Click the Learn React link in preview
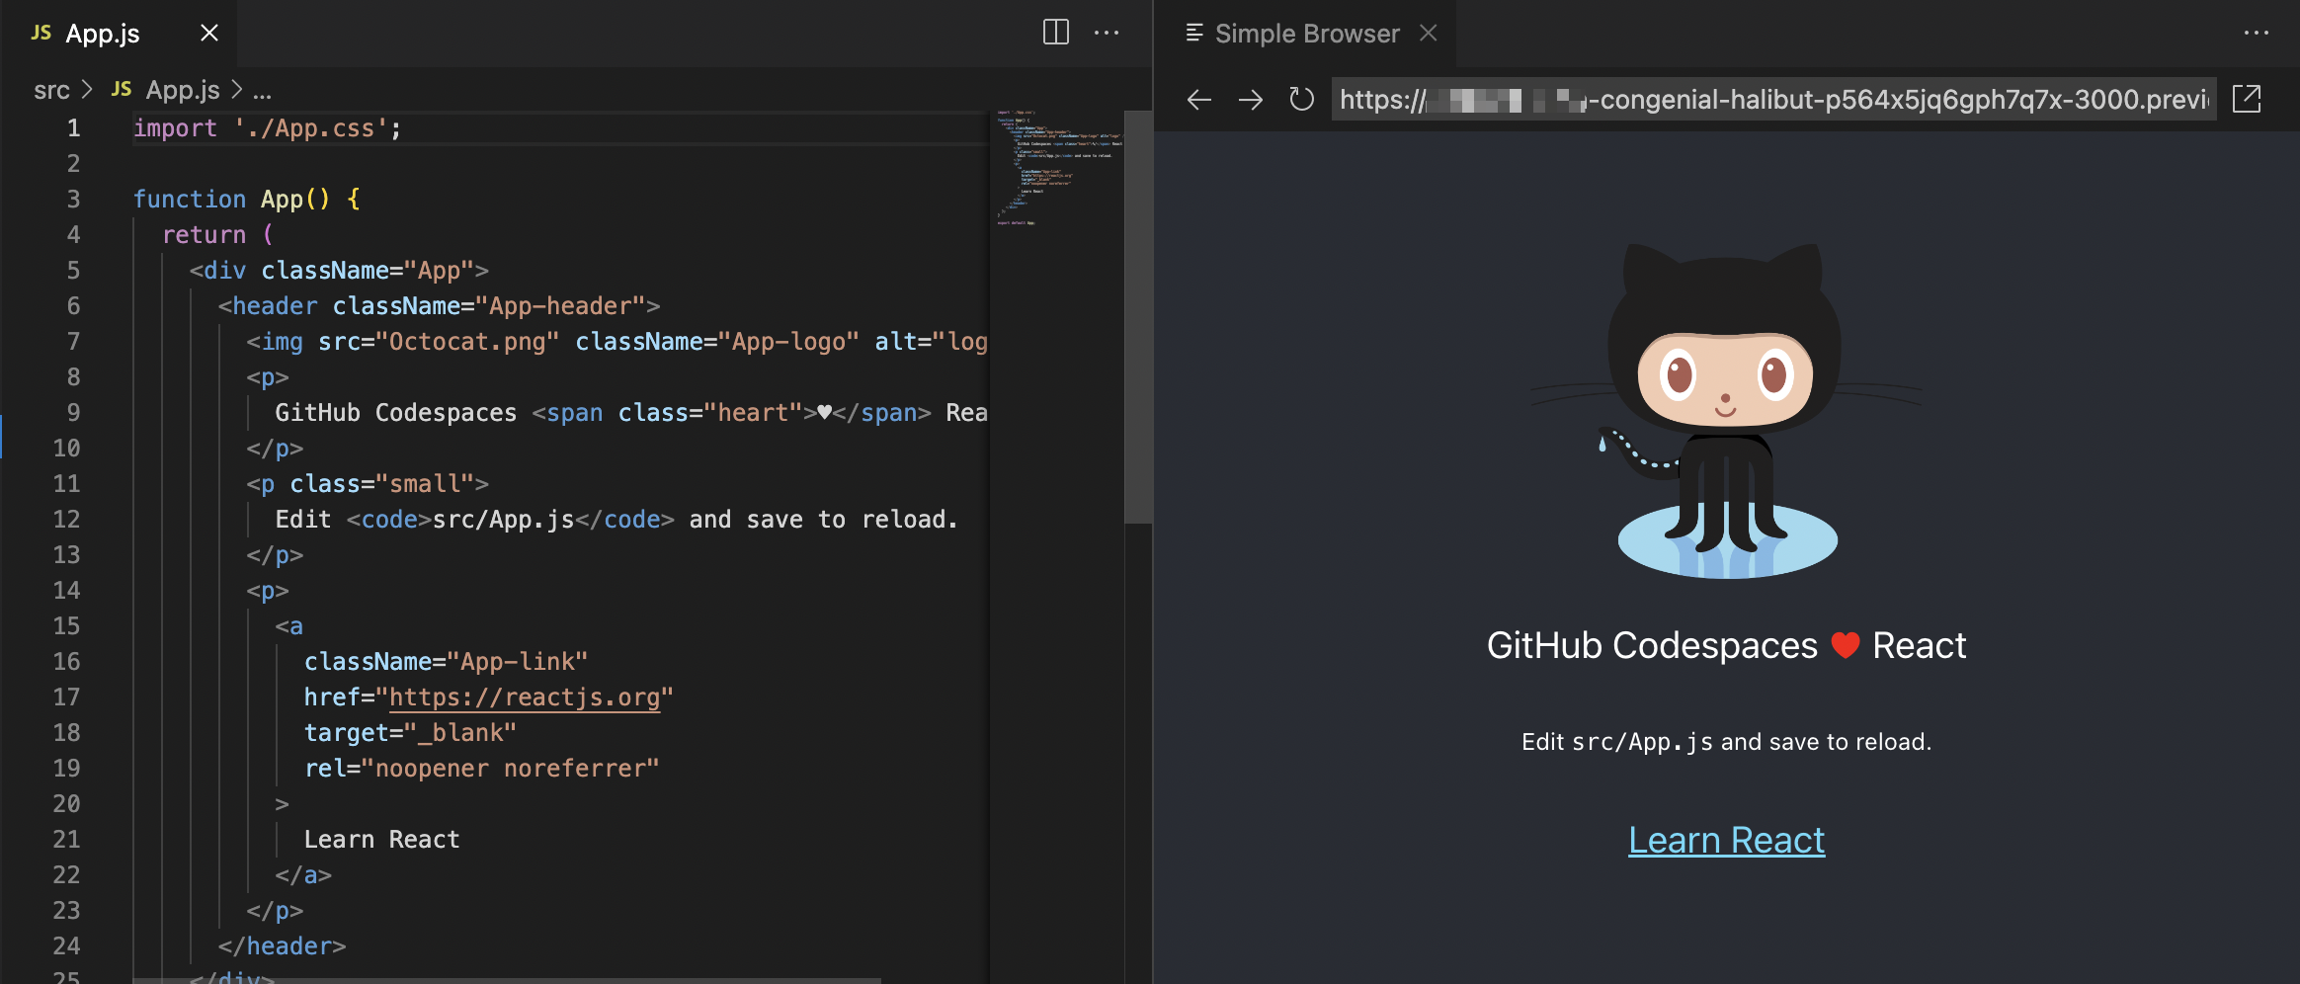2300x984 pixels. pos(1726,840)
